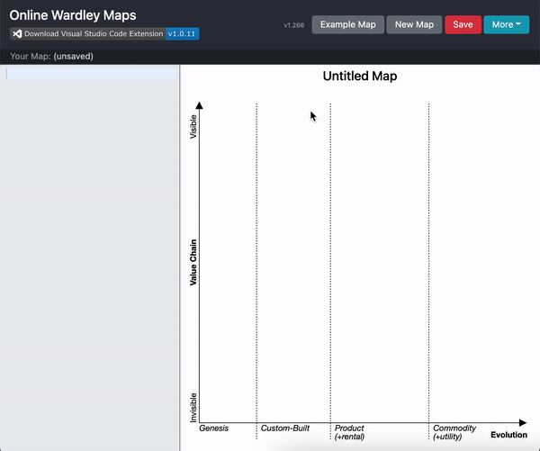Screen dimensions: 540x451
Task: Create a New Map
Action: pos(414,24)
